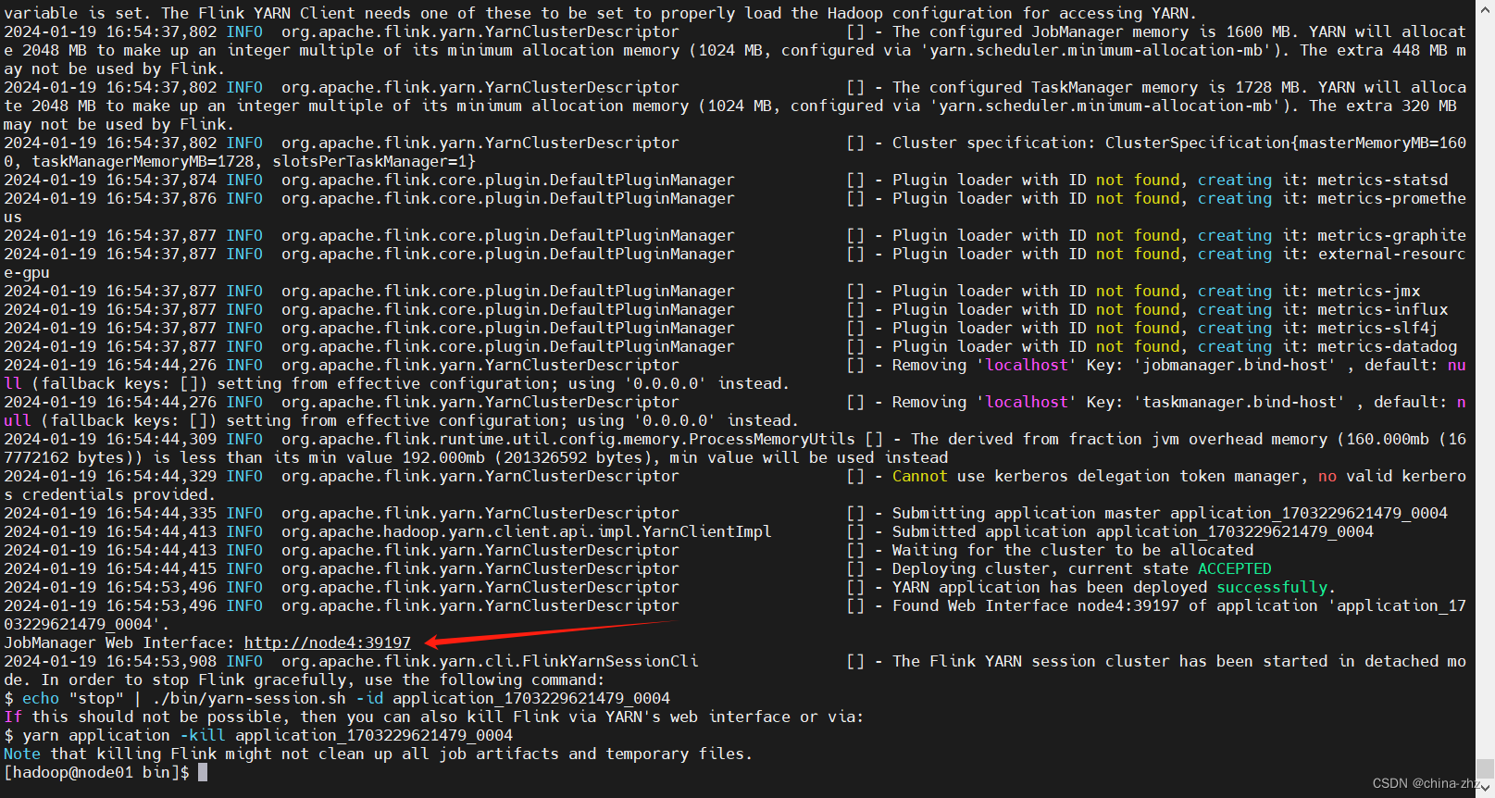Click 'Cluster specification:' log message
Image resolution: width=1495 pixels, height=798 pixels.
pyautogui.click(x=994, y=143)
